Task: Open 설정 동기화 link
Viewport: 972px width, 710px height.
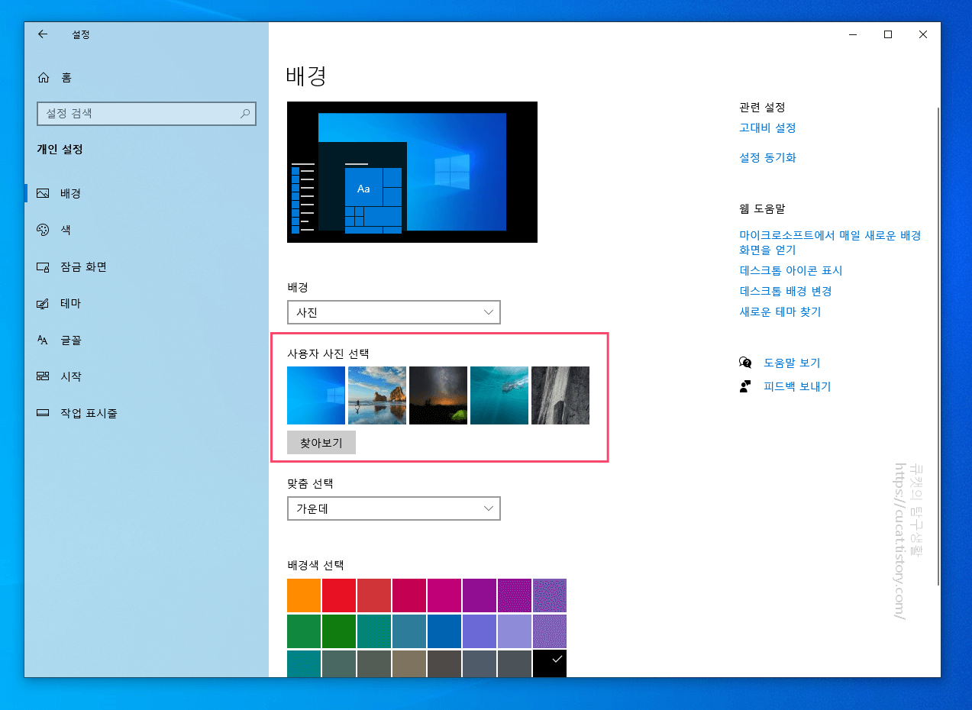Action: (x=767, y=157)
